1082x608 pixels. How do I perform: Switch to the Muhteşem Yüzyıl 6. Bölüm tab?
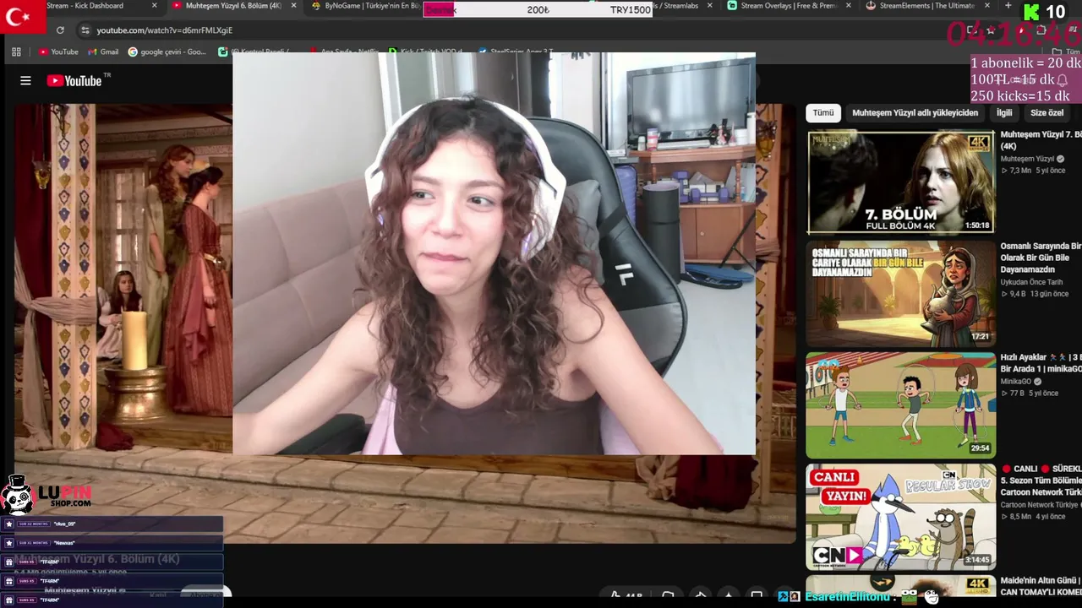234,6
